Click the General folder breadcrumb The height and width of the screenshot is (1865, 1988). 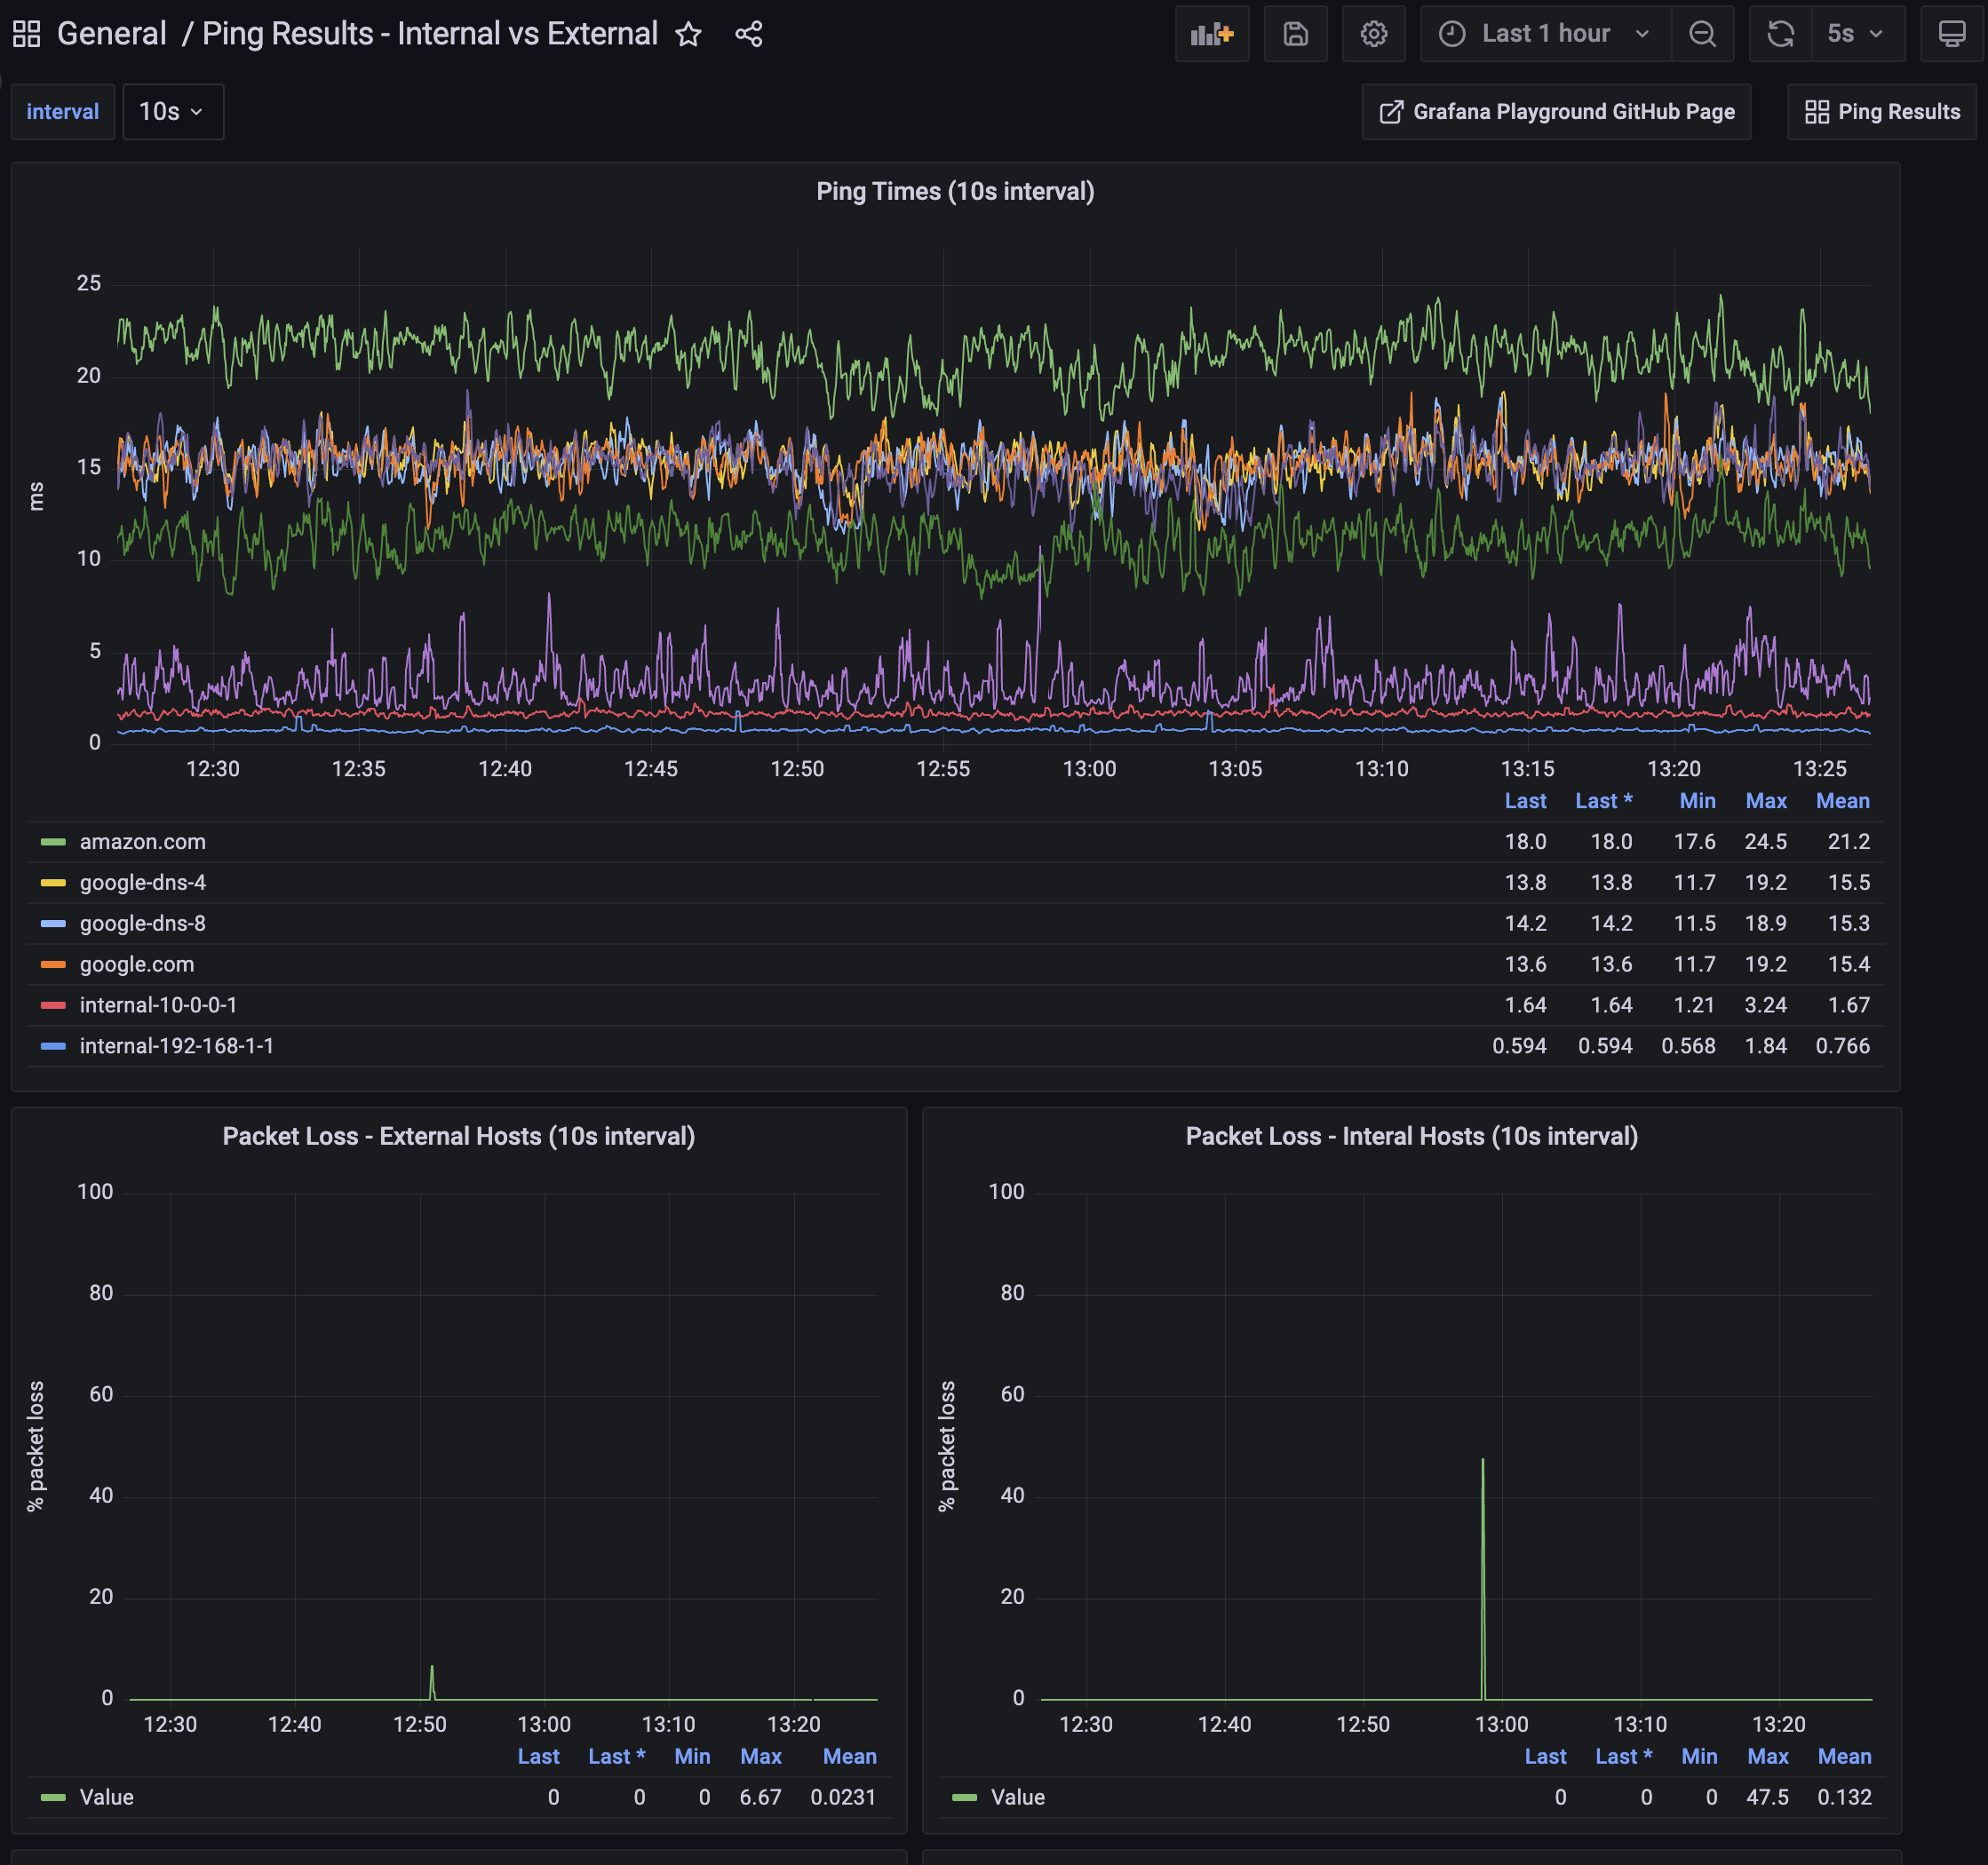click(x=111, y=34)
